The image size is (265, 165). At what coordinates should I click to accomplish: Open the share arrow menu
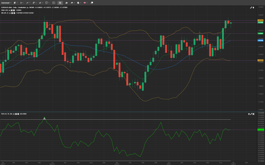click(x=72, y=3)
